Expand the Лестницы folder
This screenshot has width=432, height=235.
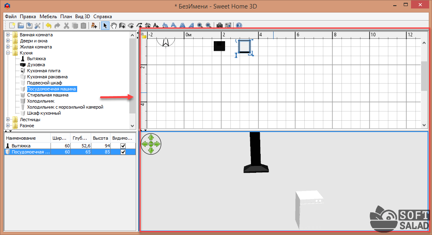[x=8, y=120]
